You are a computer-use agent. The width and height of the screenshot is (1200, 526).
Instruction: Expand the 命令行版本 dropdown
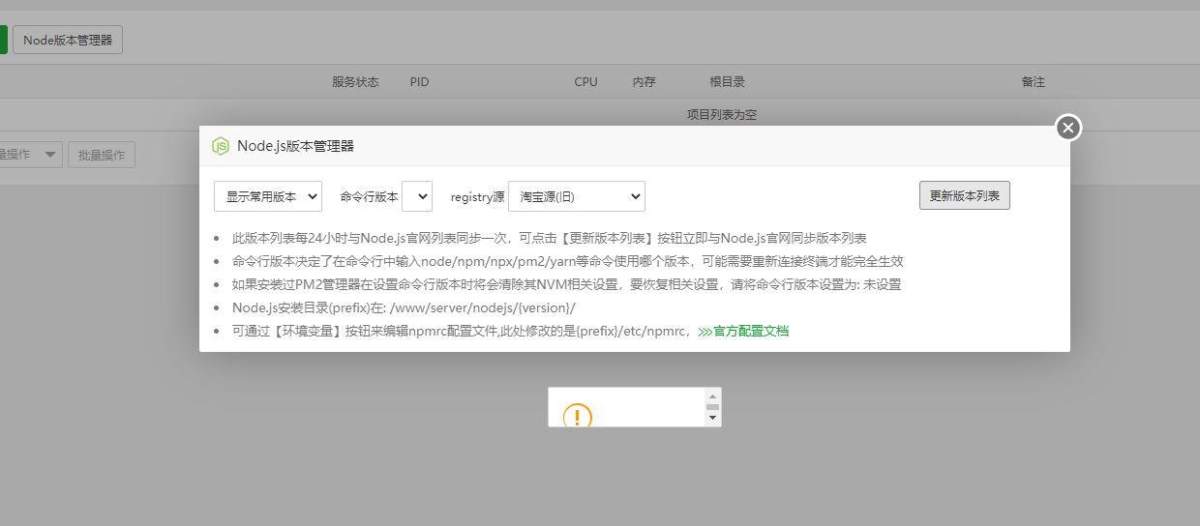click(x=417, y=196)
